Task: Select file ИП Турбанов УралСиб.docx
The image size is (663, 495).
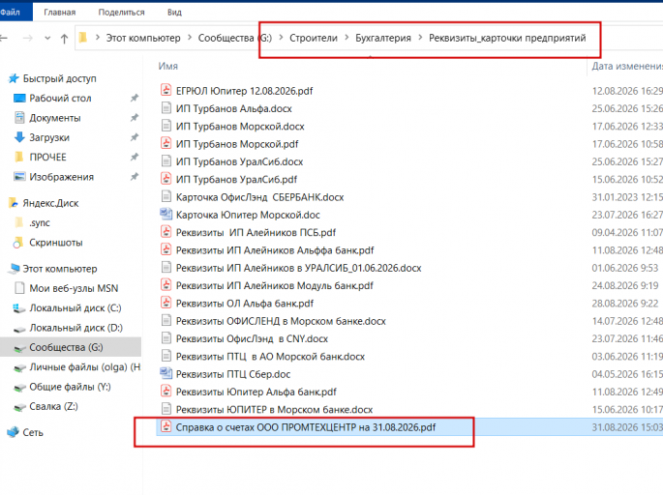Action: (x=239, y=162)
